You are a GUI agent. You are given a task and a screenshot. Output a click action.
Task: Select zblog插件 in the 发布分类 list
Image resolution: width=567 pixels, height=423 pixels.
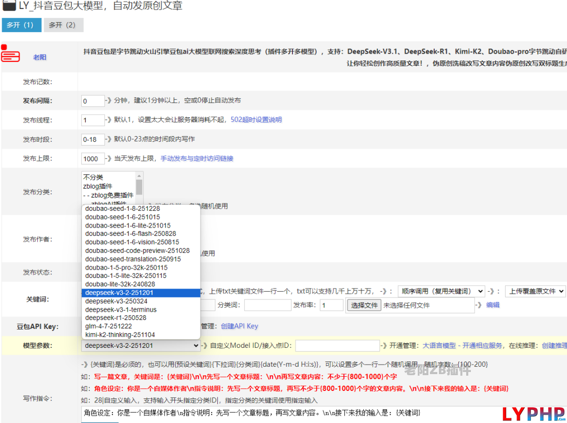coord(98,187)
